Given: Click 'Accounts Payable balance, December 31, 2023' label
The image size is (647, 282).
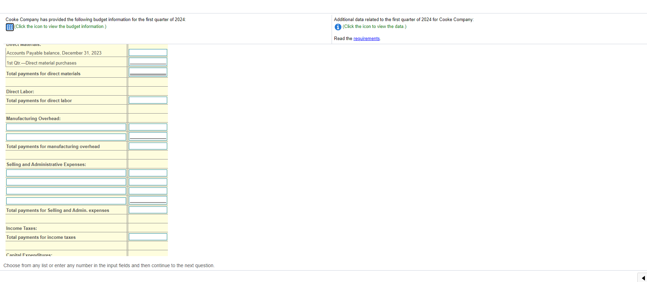Looking at the screenshot, I should tap(54, 53).
